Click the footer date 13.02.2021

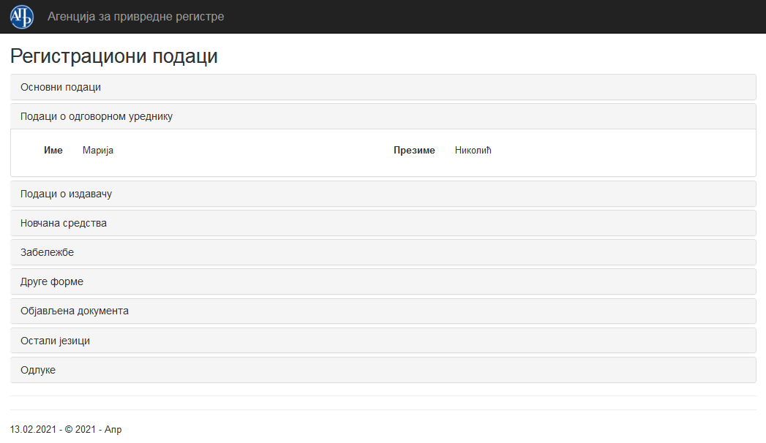(x=33, y=430)
